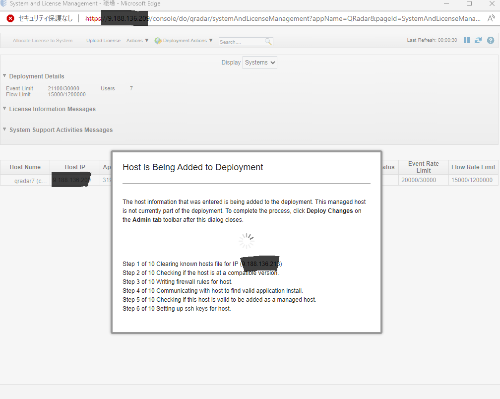Click Event Limit value 21100/30000
This screenshot has width=500, height=399.
tap(63, 88)
